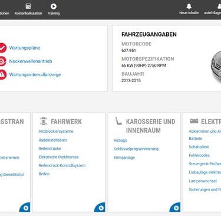The image size is (221, 216).
Task: Open Antiblockiersysteme under Fahrwerk
Action: [56, 132]
